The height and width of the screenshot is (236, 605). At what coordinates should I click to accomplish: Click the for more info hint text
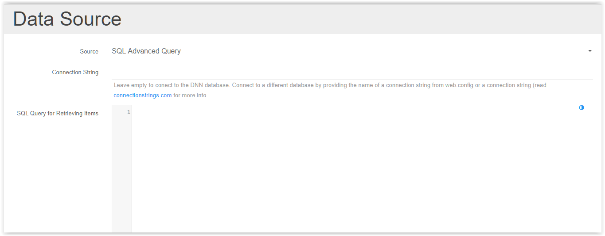(x=190, y=95)
